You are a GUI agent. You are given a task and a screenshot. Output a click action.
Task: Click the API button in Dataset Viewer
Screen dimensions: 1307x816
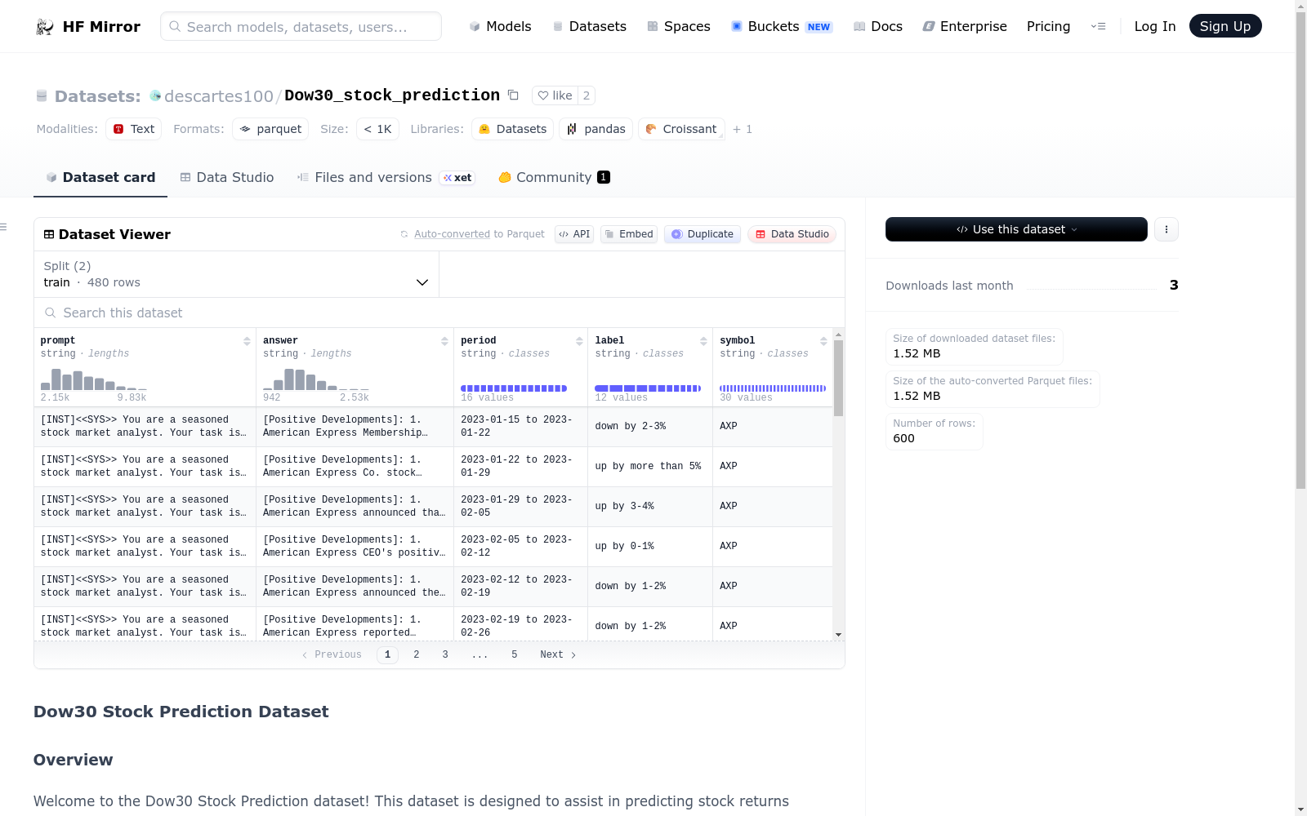(574, 234)
